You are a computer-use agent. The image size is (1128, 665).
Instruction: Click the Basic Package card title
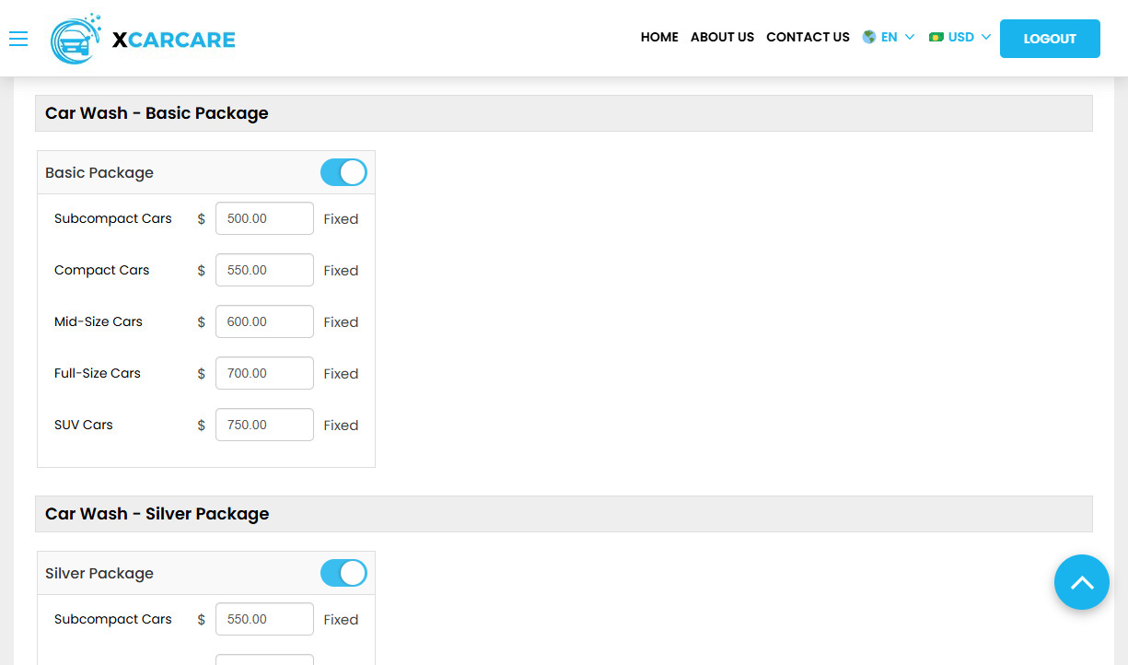pos(99,173)
